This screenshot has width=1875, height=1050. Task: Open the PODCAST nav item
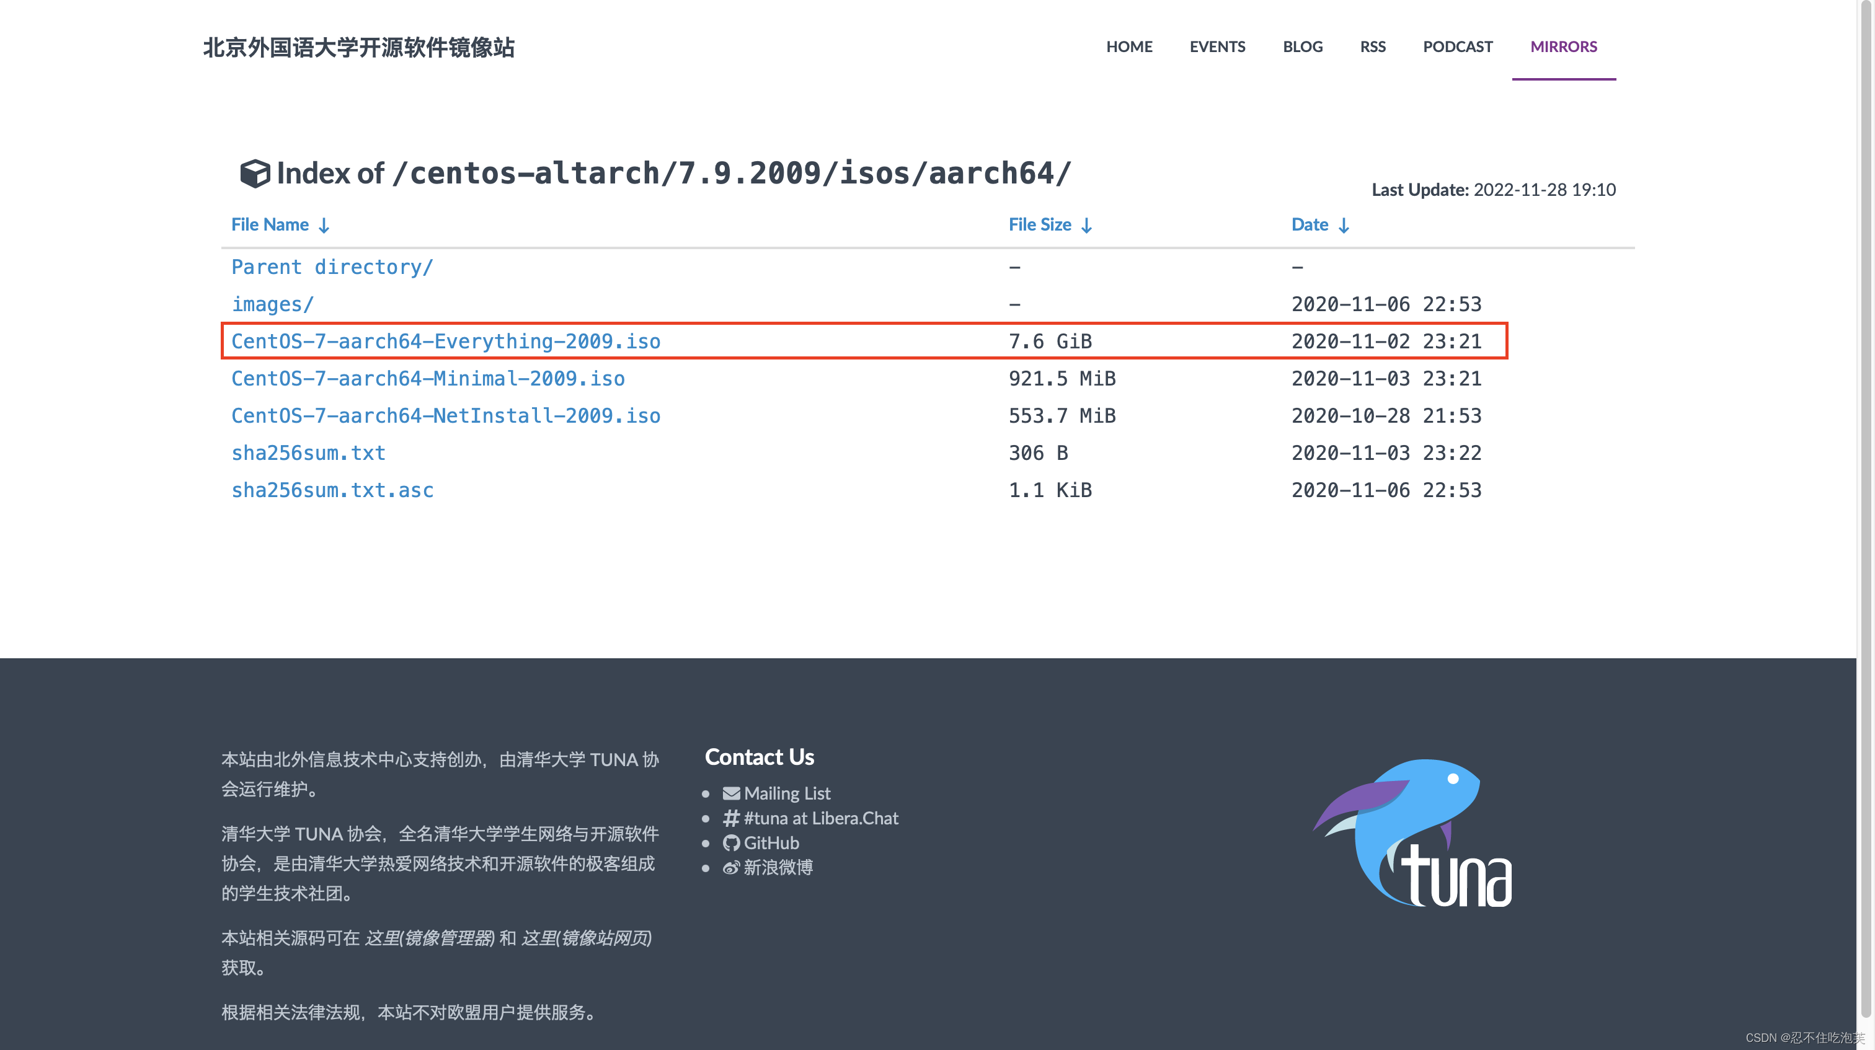[x=1457, y=46]
